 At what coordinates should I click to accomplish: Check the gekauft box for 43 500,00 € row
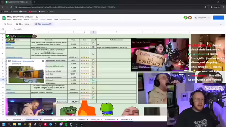[x=93, y=54]
